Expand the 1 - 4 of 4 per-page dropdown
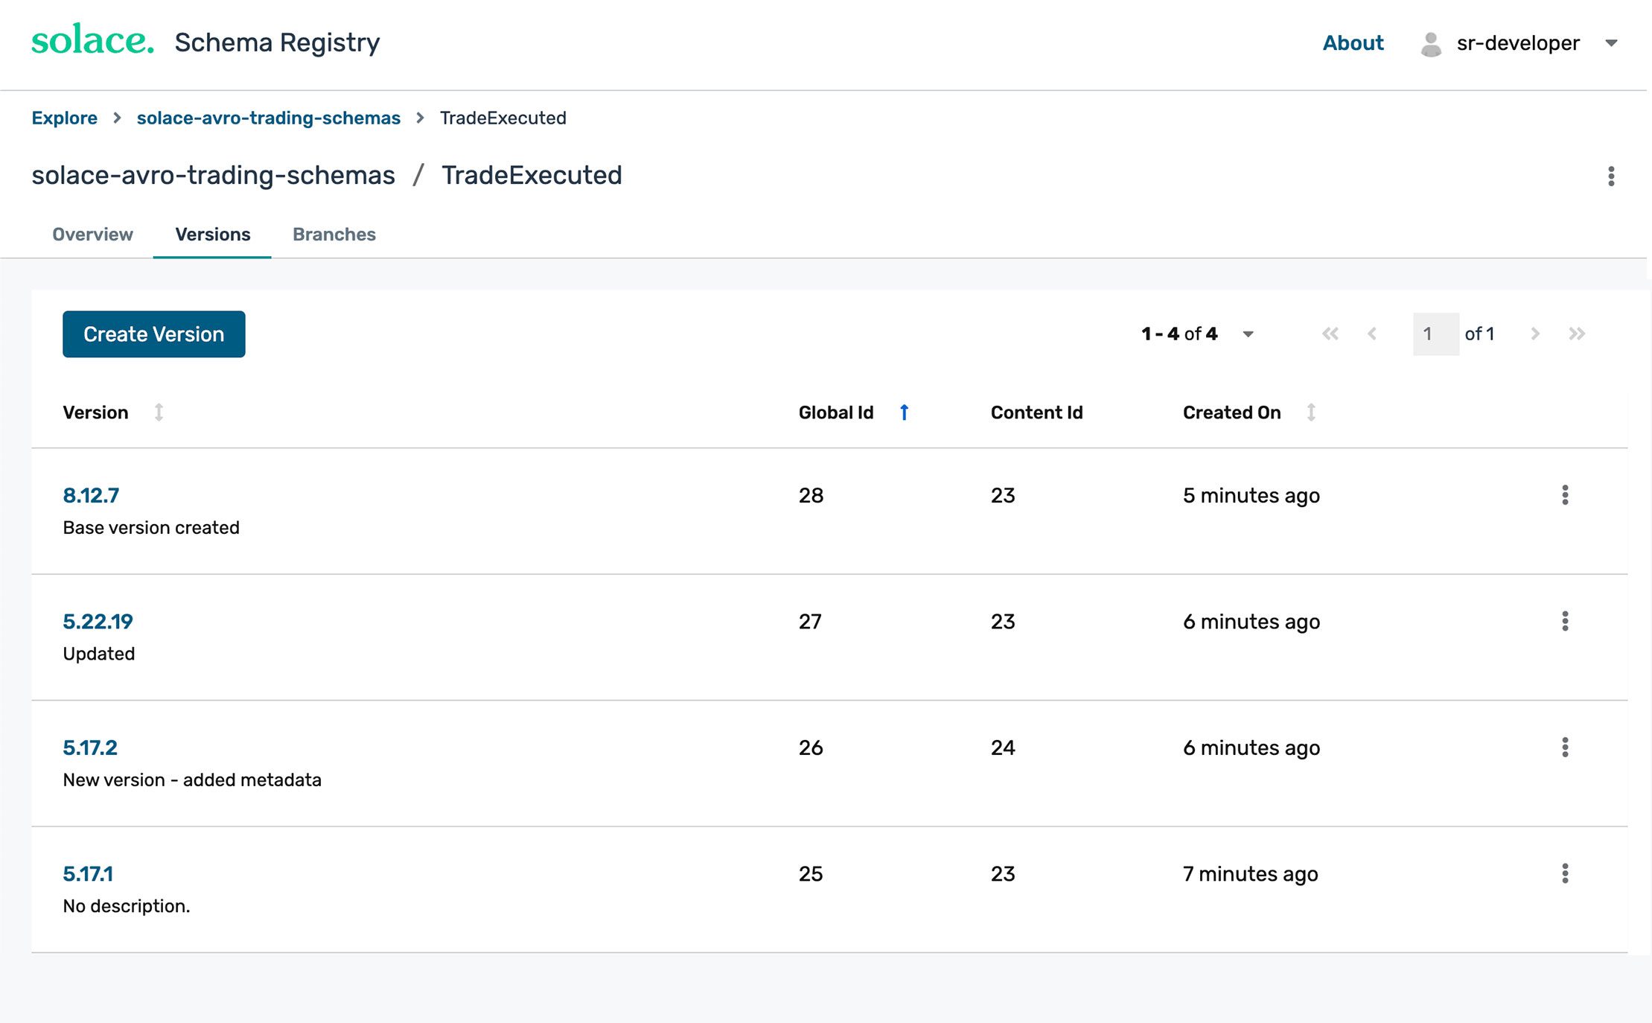This screenshot has height=1023, width=1652. coord(1248,334)
